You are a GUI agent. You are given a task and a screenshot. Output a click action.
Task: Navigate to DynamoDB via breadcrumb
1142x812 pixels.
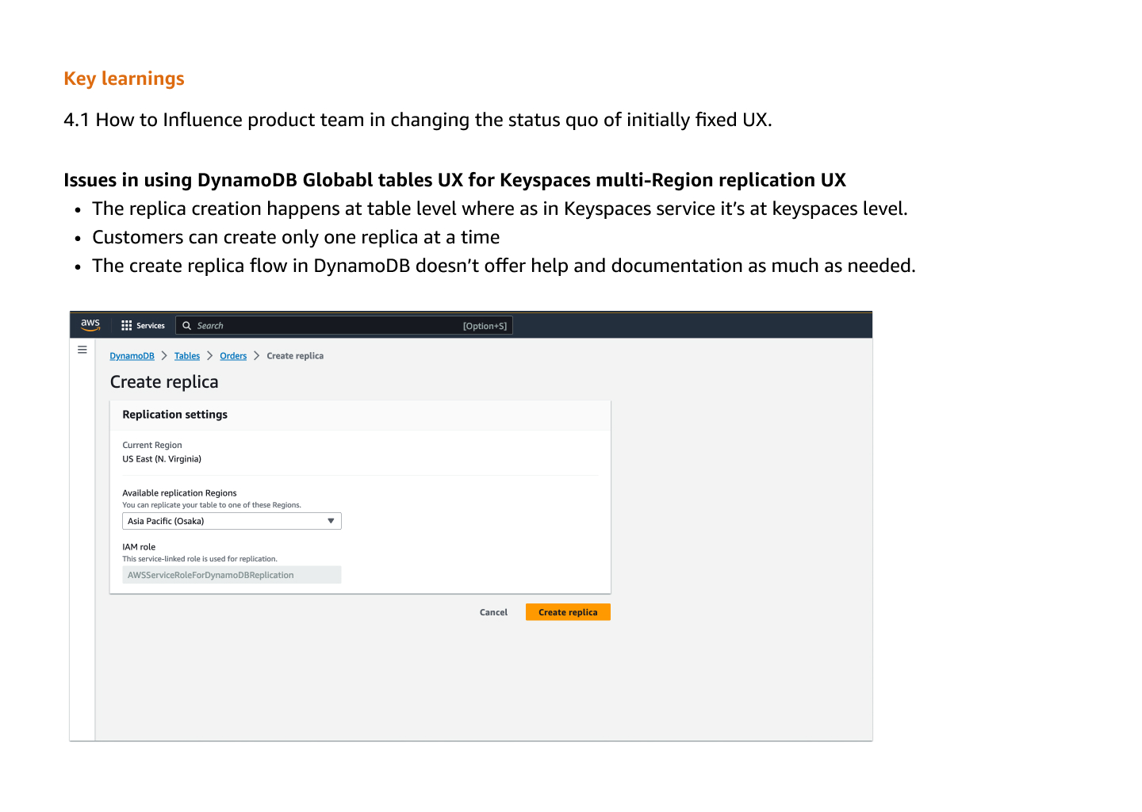132,355
